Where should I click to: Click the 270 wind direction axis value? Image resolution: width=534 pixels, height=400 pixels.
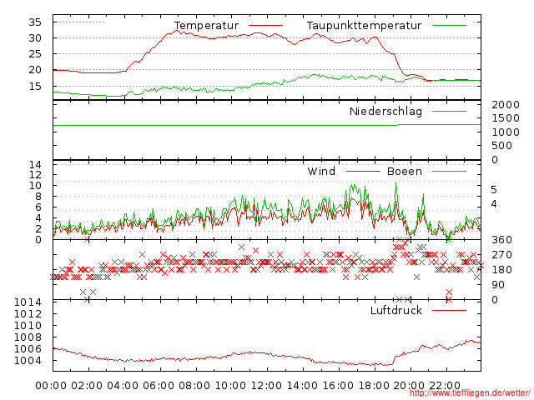pos(502,255)
